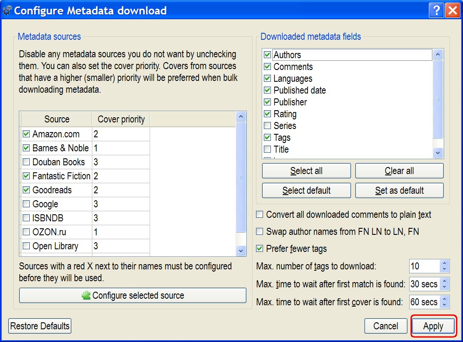
Task: Increase wait time after first cover
Action: [444, 299]
